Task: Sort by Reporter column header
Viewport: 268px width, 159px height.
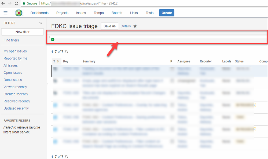Action: [206, 61]
